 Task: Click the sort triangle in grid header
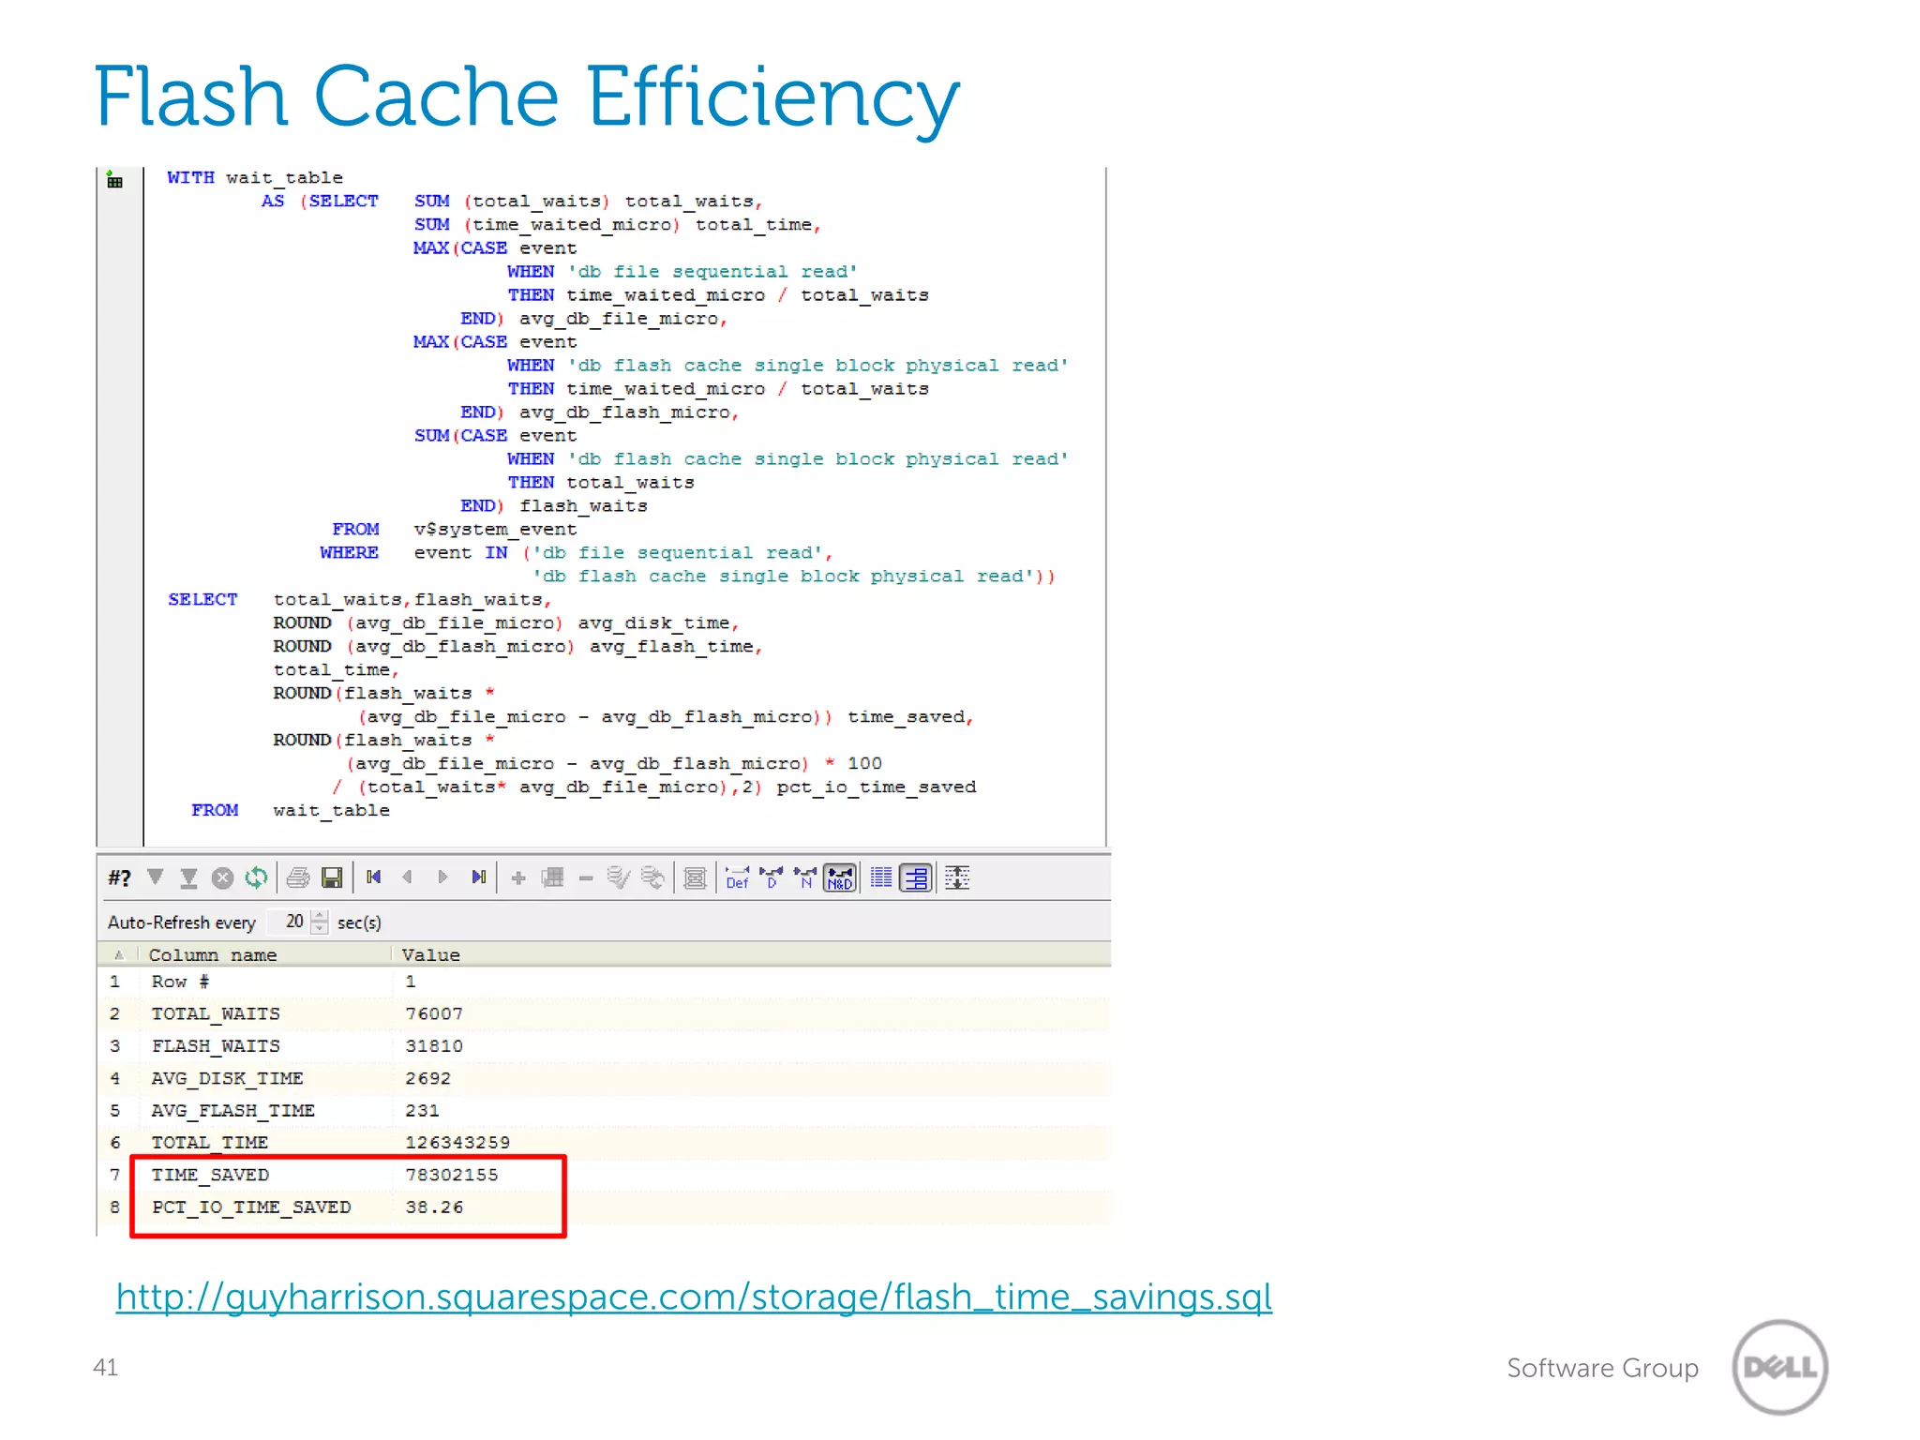(119, 954)
